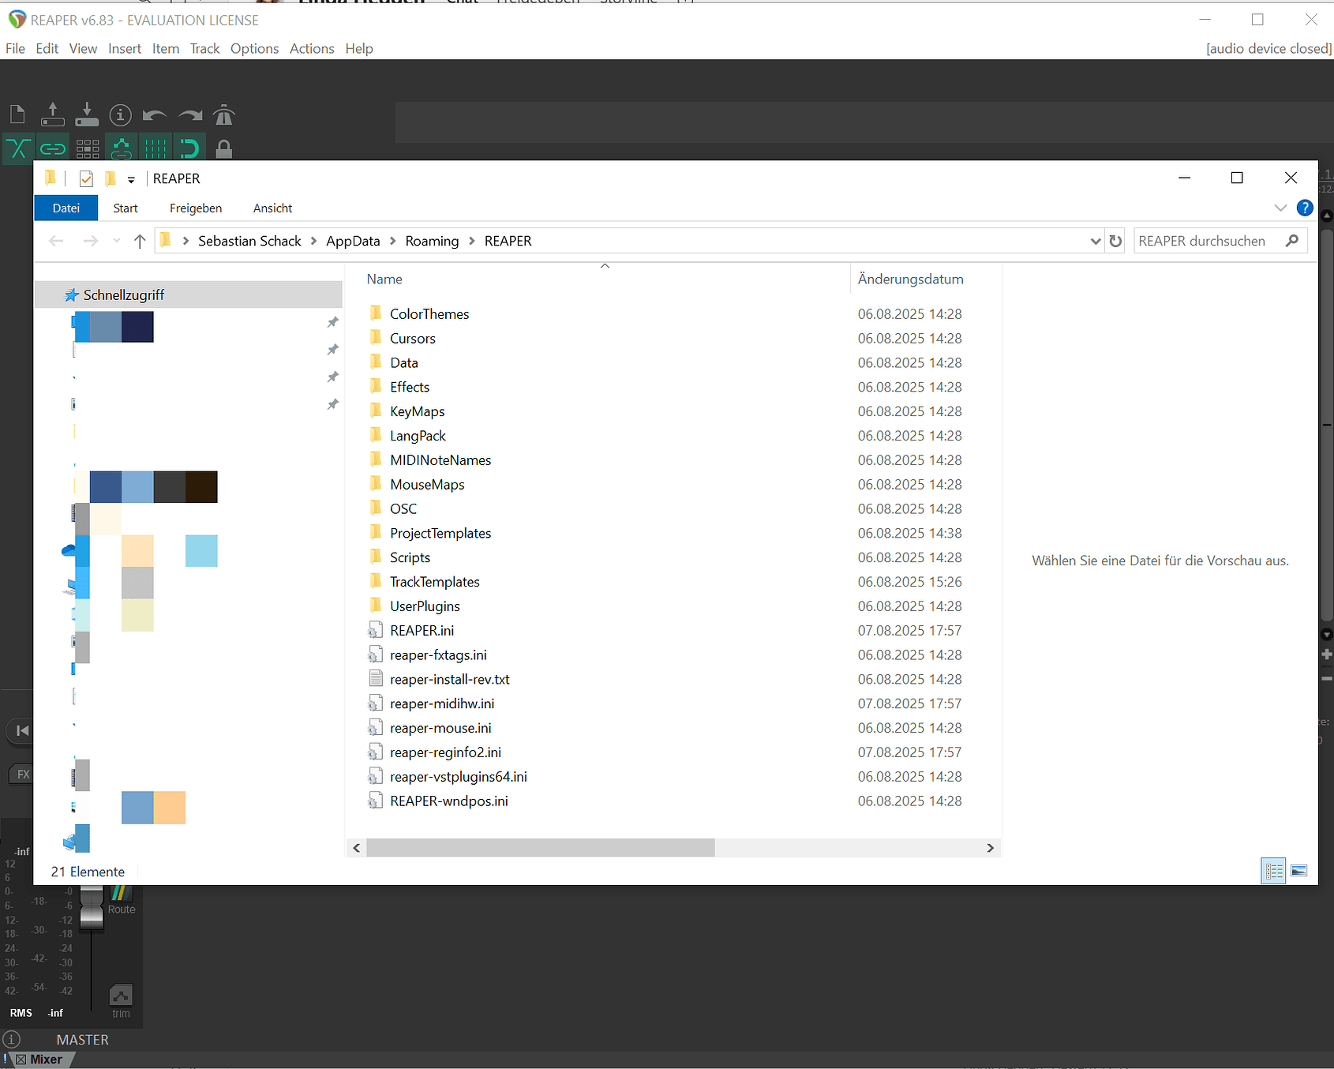Screen dimensions: 1334x1069
Task: Toggle item grouping link icon
Action: tap(52, 148)
